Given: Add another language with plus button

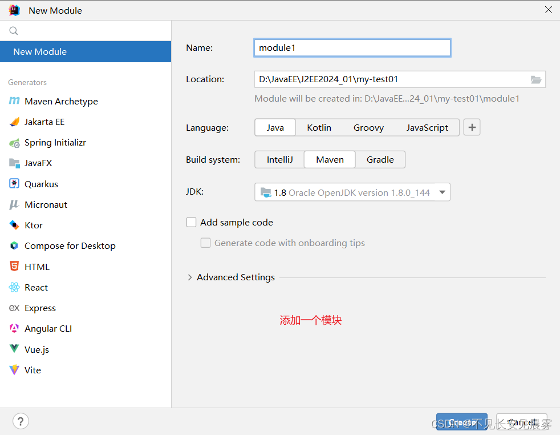Looking at the screenshot, I should point(472,127).
